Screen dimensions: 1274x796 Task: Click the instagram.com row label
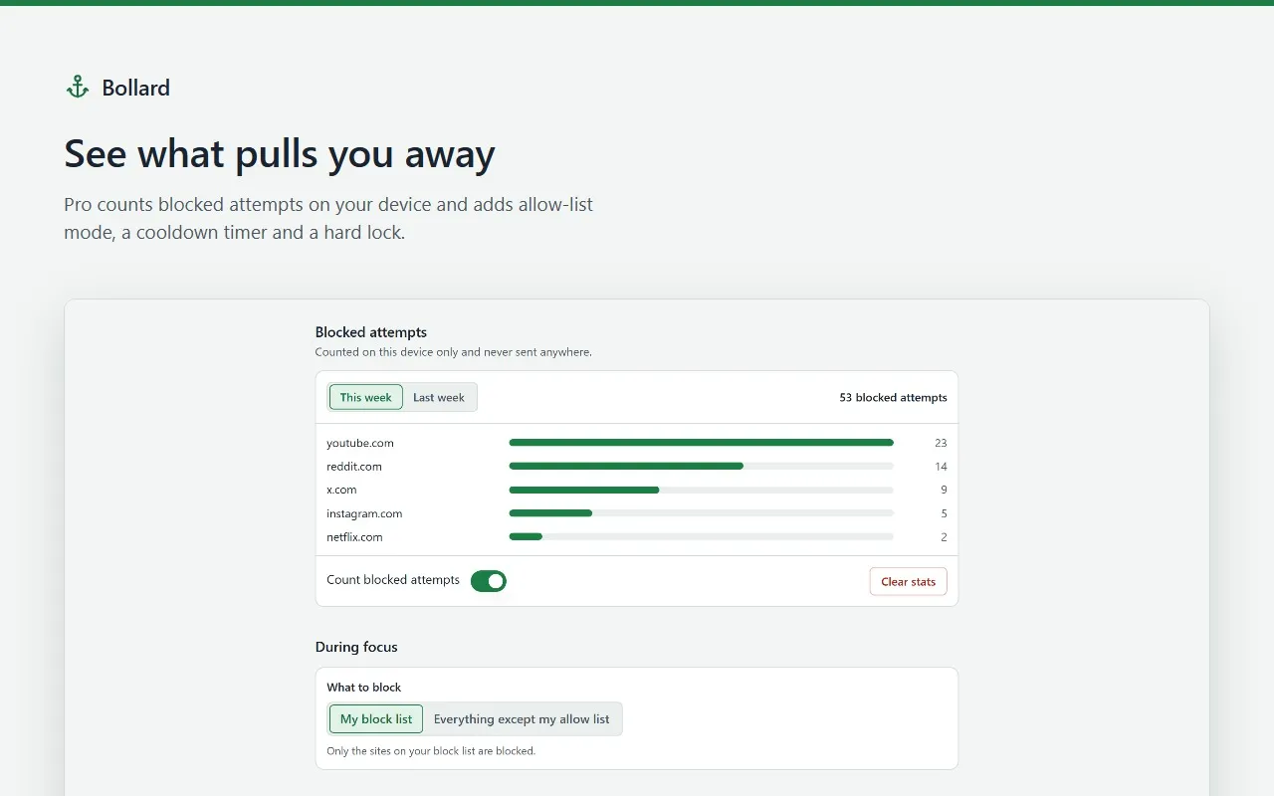pos(364,513)
